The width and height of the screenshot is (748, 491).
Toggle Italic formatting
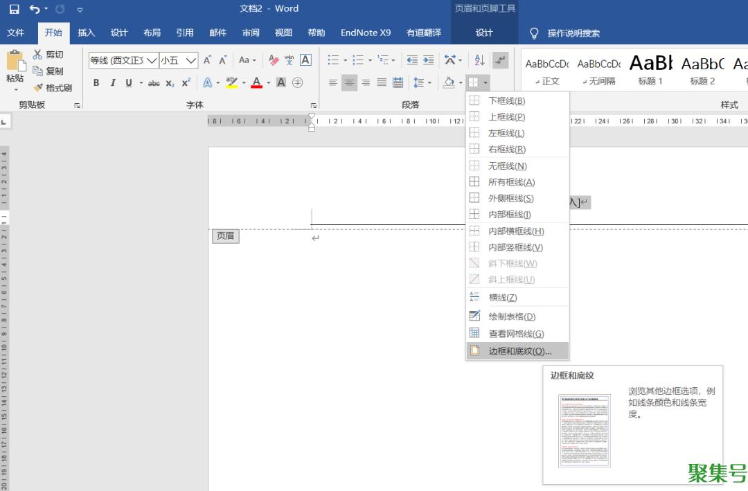[112, 83]
